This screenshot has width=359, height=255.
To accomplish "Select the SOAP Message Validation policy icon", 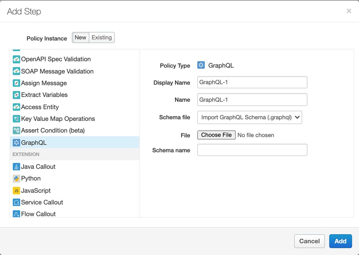I will pyautogui.click(x=16, y=71).
